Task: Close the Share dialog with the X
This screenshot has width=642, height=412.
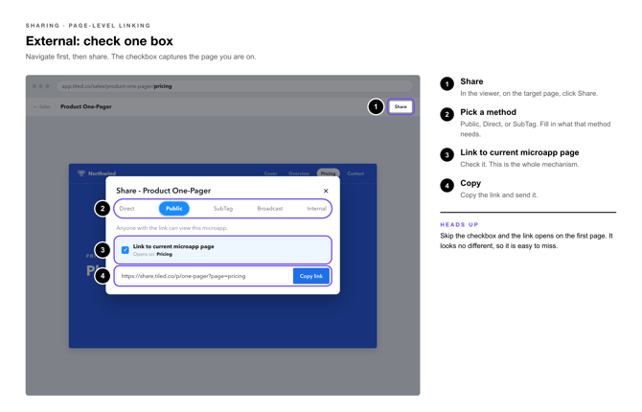Action: coord(326,191)
